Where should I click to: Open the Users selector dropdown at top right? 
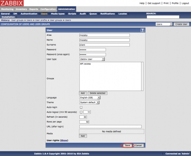coord(164,24)
